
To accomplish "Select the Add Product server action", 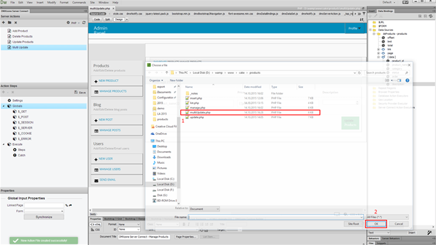I will (19, 31).
